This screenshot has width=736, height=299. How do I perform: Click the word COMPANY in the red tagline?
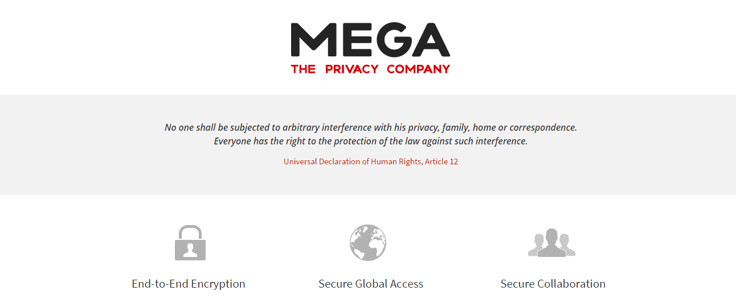click(419, 69)
